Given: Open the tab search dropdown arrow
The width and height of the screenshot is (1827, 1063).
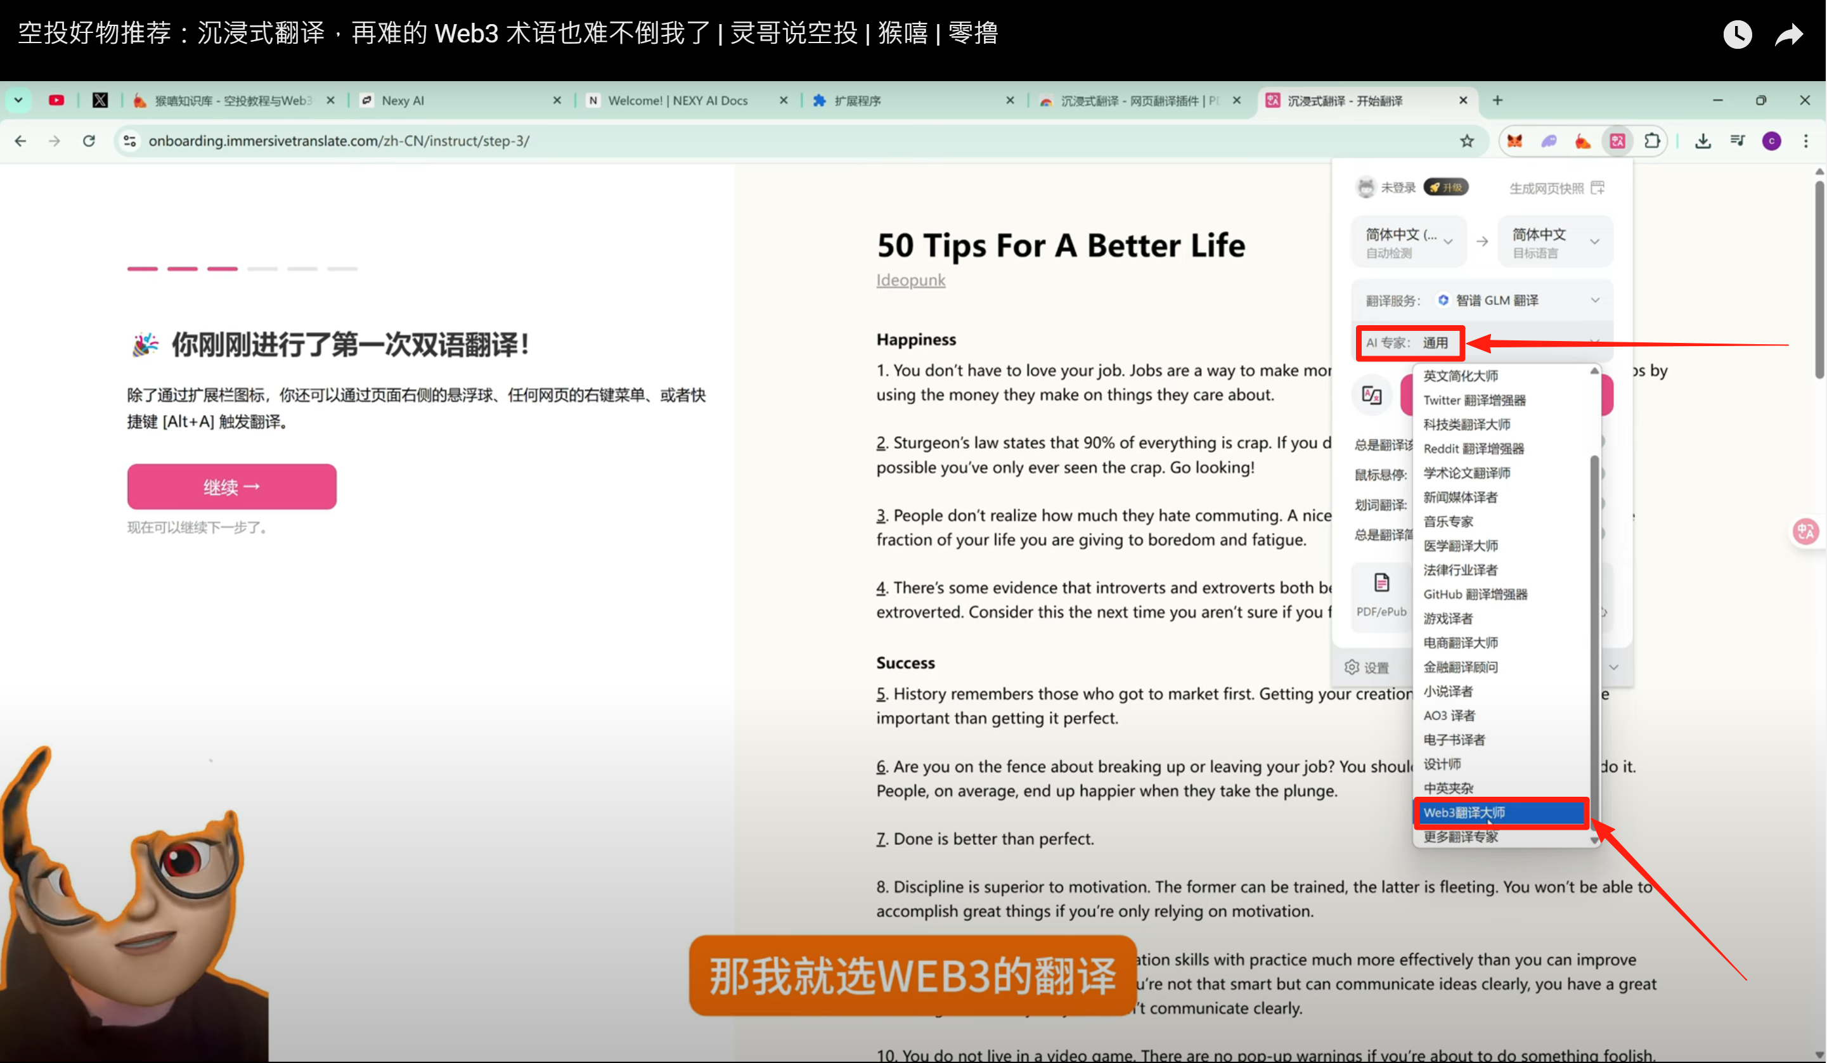Looking at the screenshot, I should coord(19,100).
